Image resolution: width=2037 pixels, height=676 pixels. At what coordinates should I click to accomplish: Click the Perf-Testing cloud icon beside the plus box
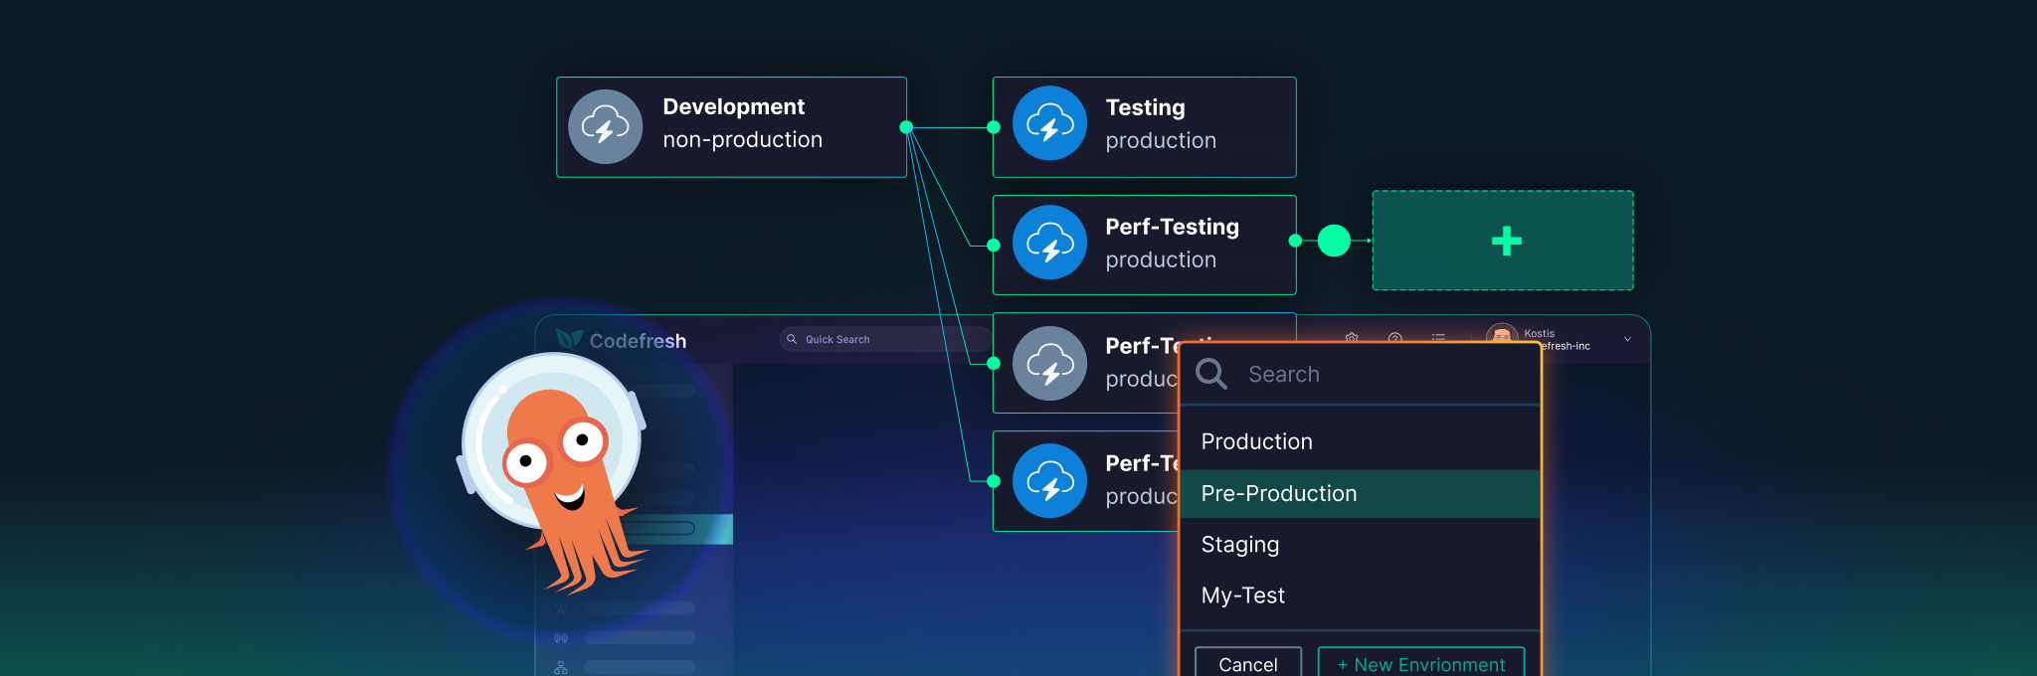[x=1049, y=243]
